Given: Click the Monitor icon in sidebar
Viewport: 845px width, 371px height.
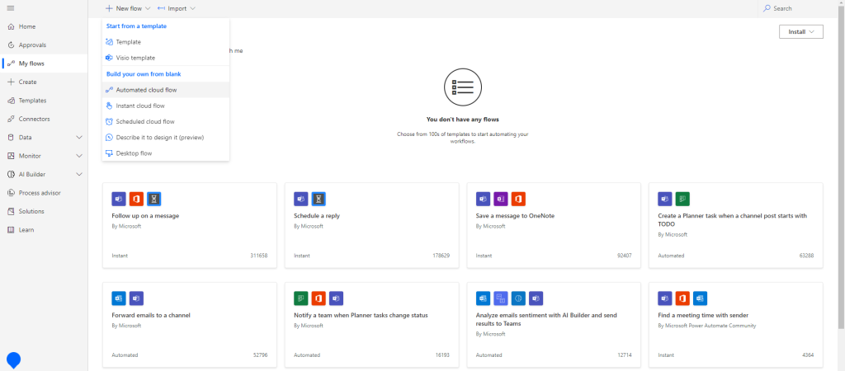Looking at the screenshot, I should (x=11, y=156).
